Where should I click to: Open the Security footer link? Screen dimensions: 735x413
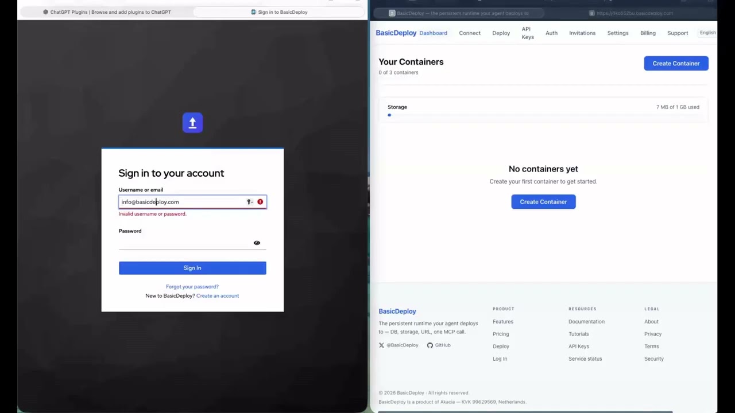[654, 359]
